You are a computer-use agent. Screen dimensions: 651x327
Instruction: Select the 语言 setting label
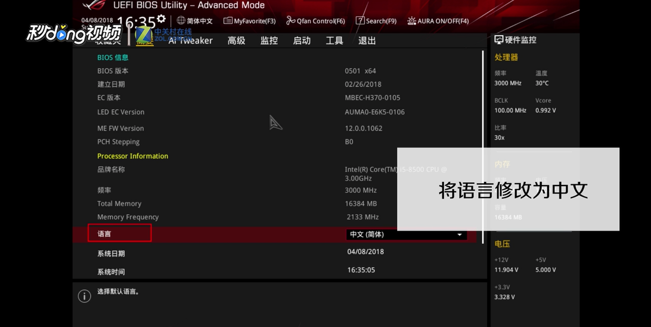coord(104,234)
